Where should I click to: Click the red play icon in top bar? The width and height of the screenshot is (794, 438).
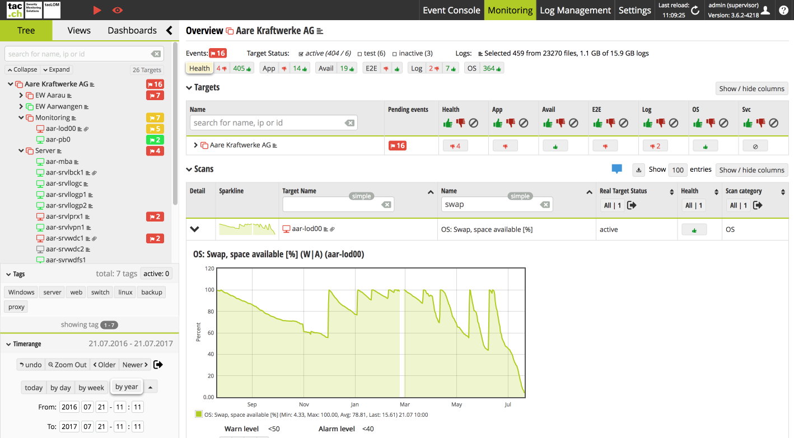(x=97, y=10)
